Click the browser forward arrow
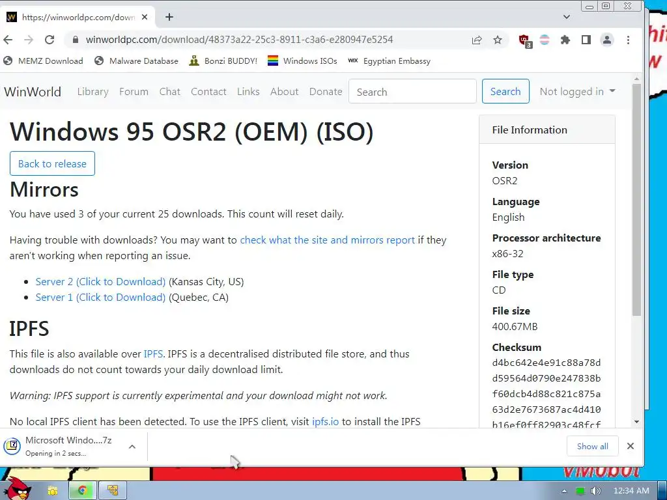 pyautogui.click(x=29, y=40)
